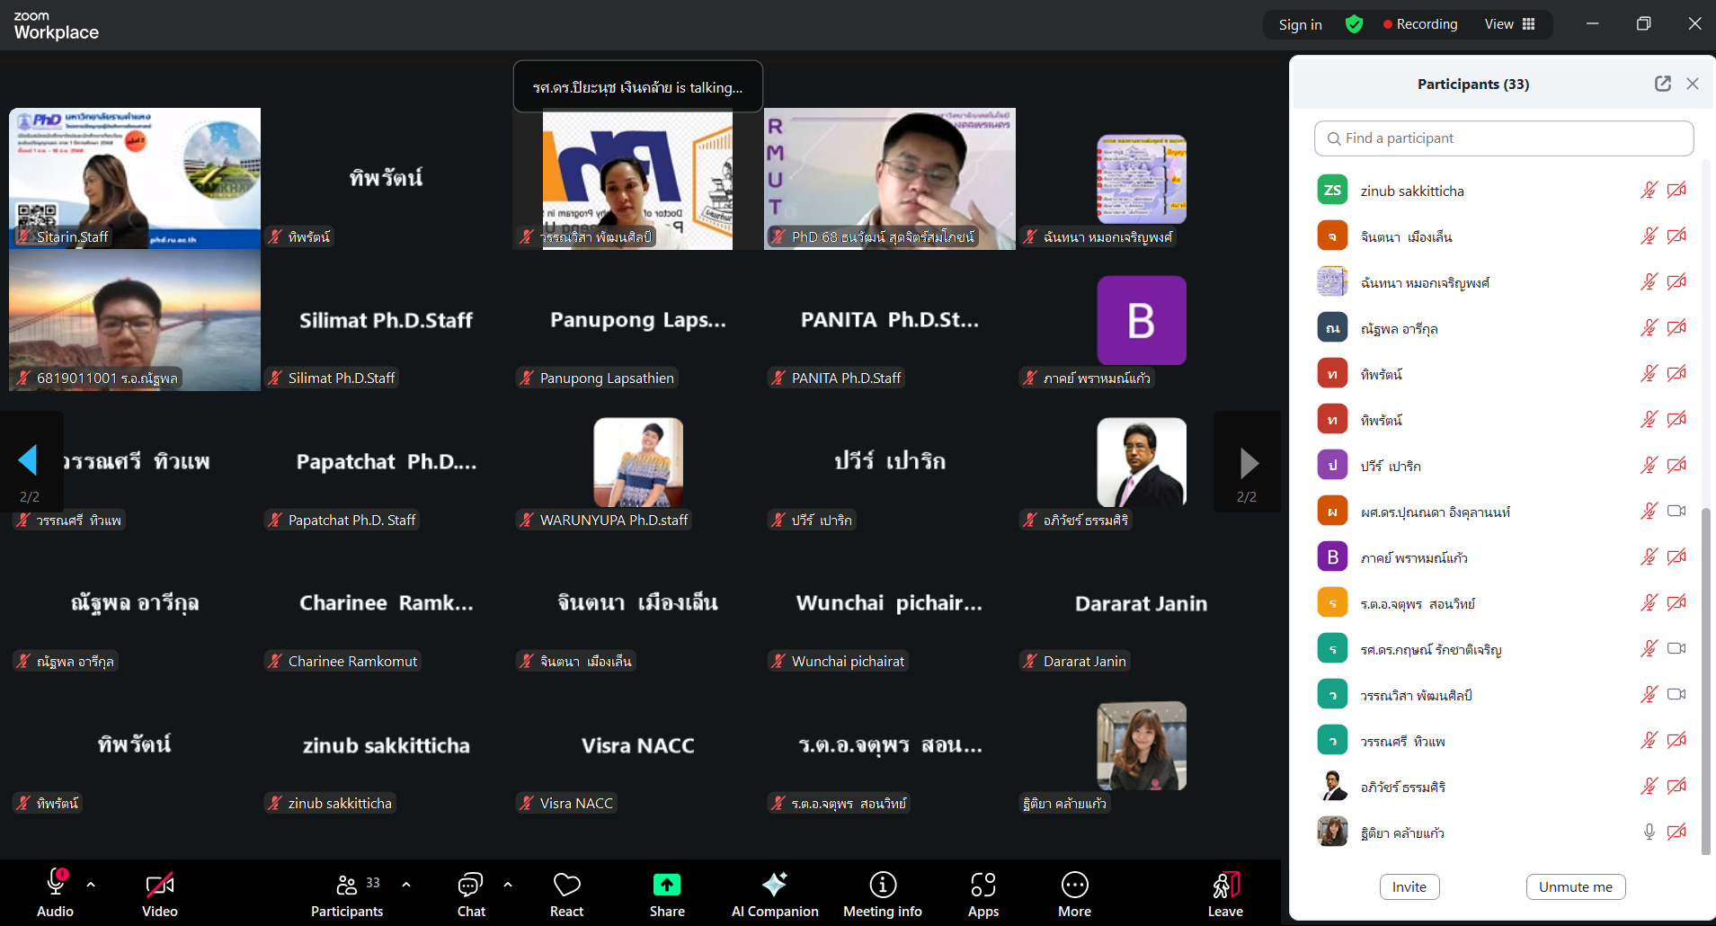1716x926 pixels.
Task: Show Meeting info
Action: coord(883,894)
